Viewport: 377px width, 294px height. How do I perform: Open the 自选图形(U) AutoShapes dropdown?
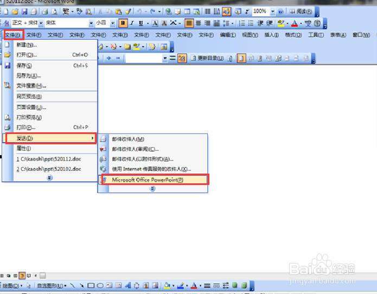click(x=52, y=285)
